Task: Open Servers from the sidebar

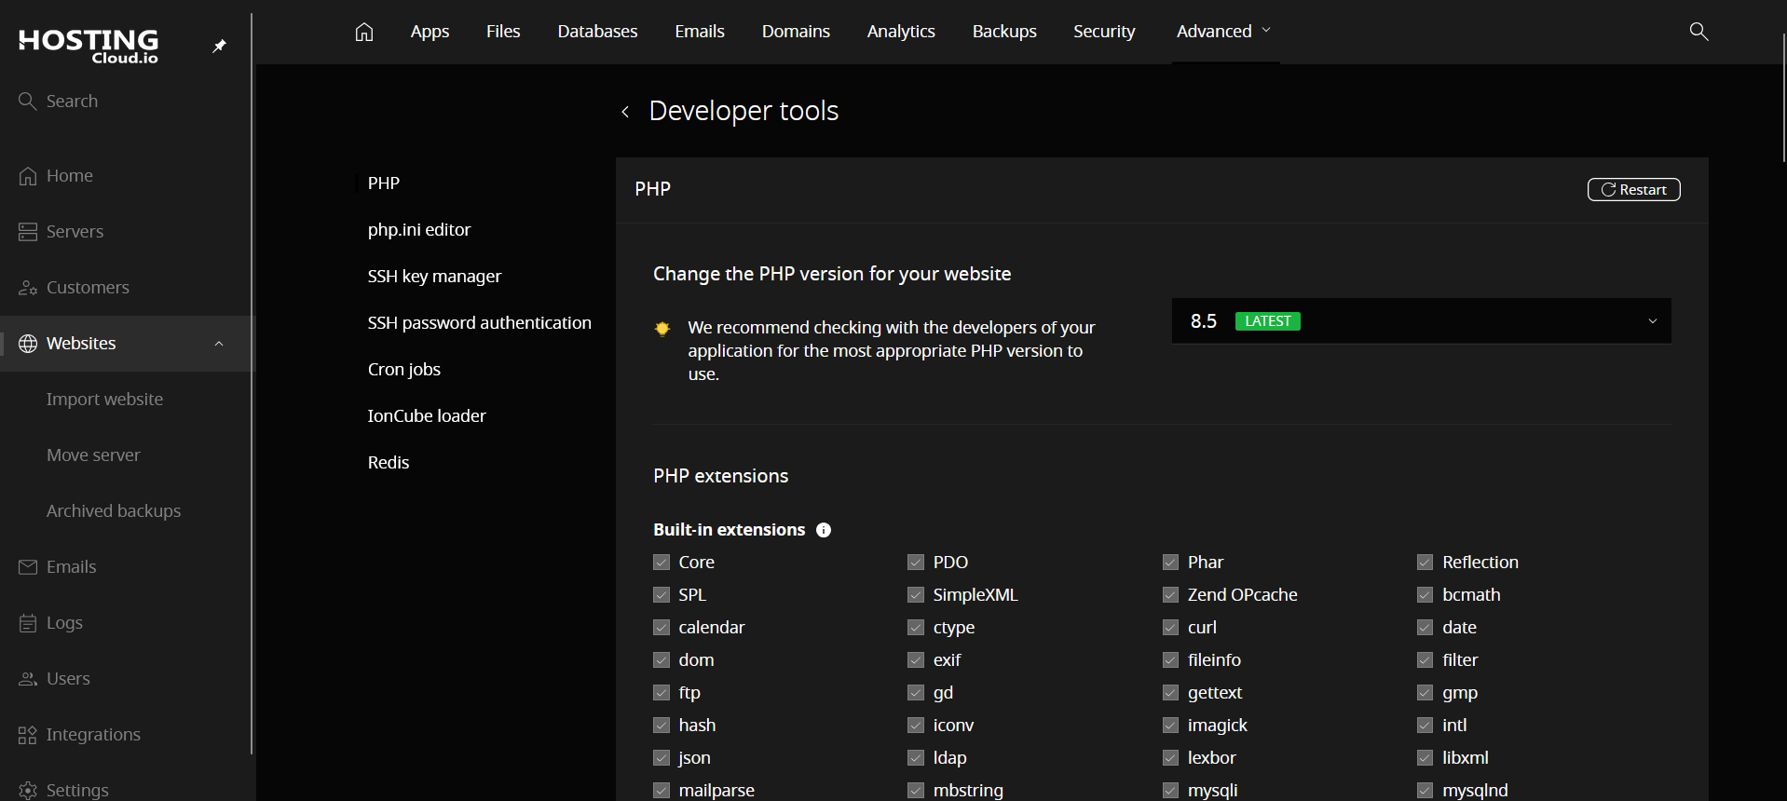Action: point(75,232)
